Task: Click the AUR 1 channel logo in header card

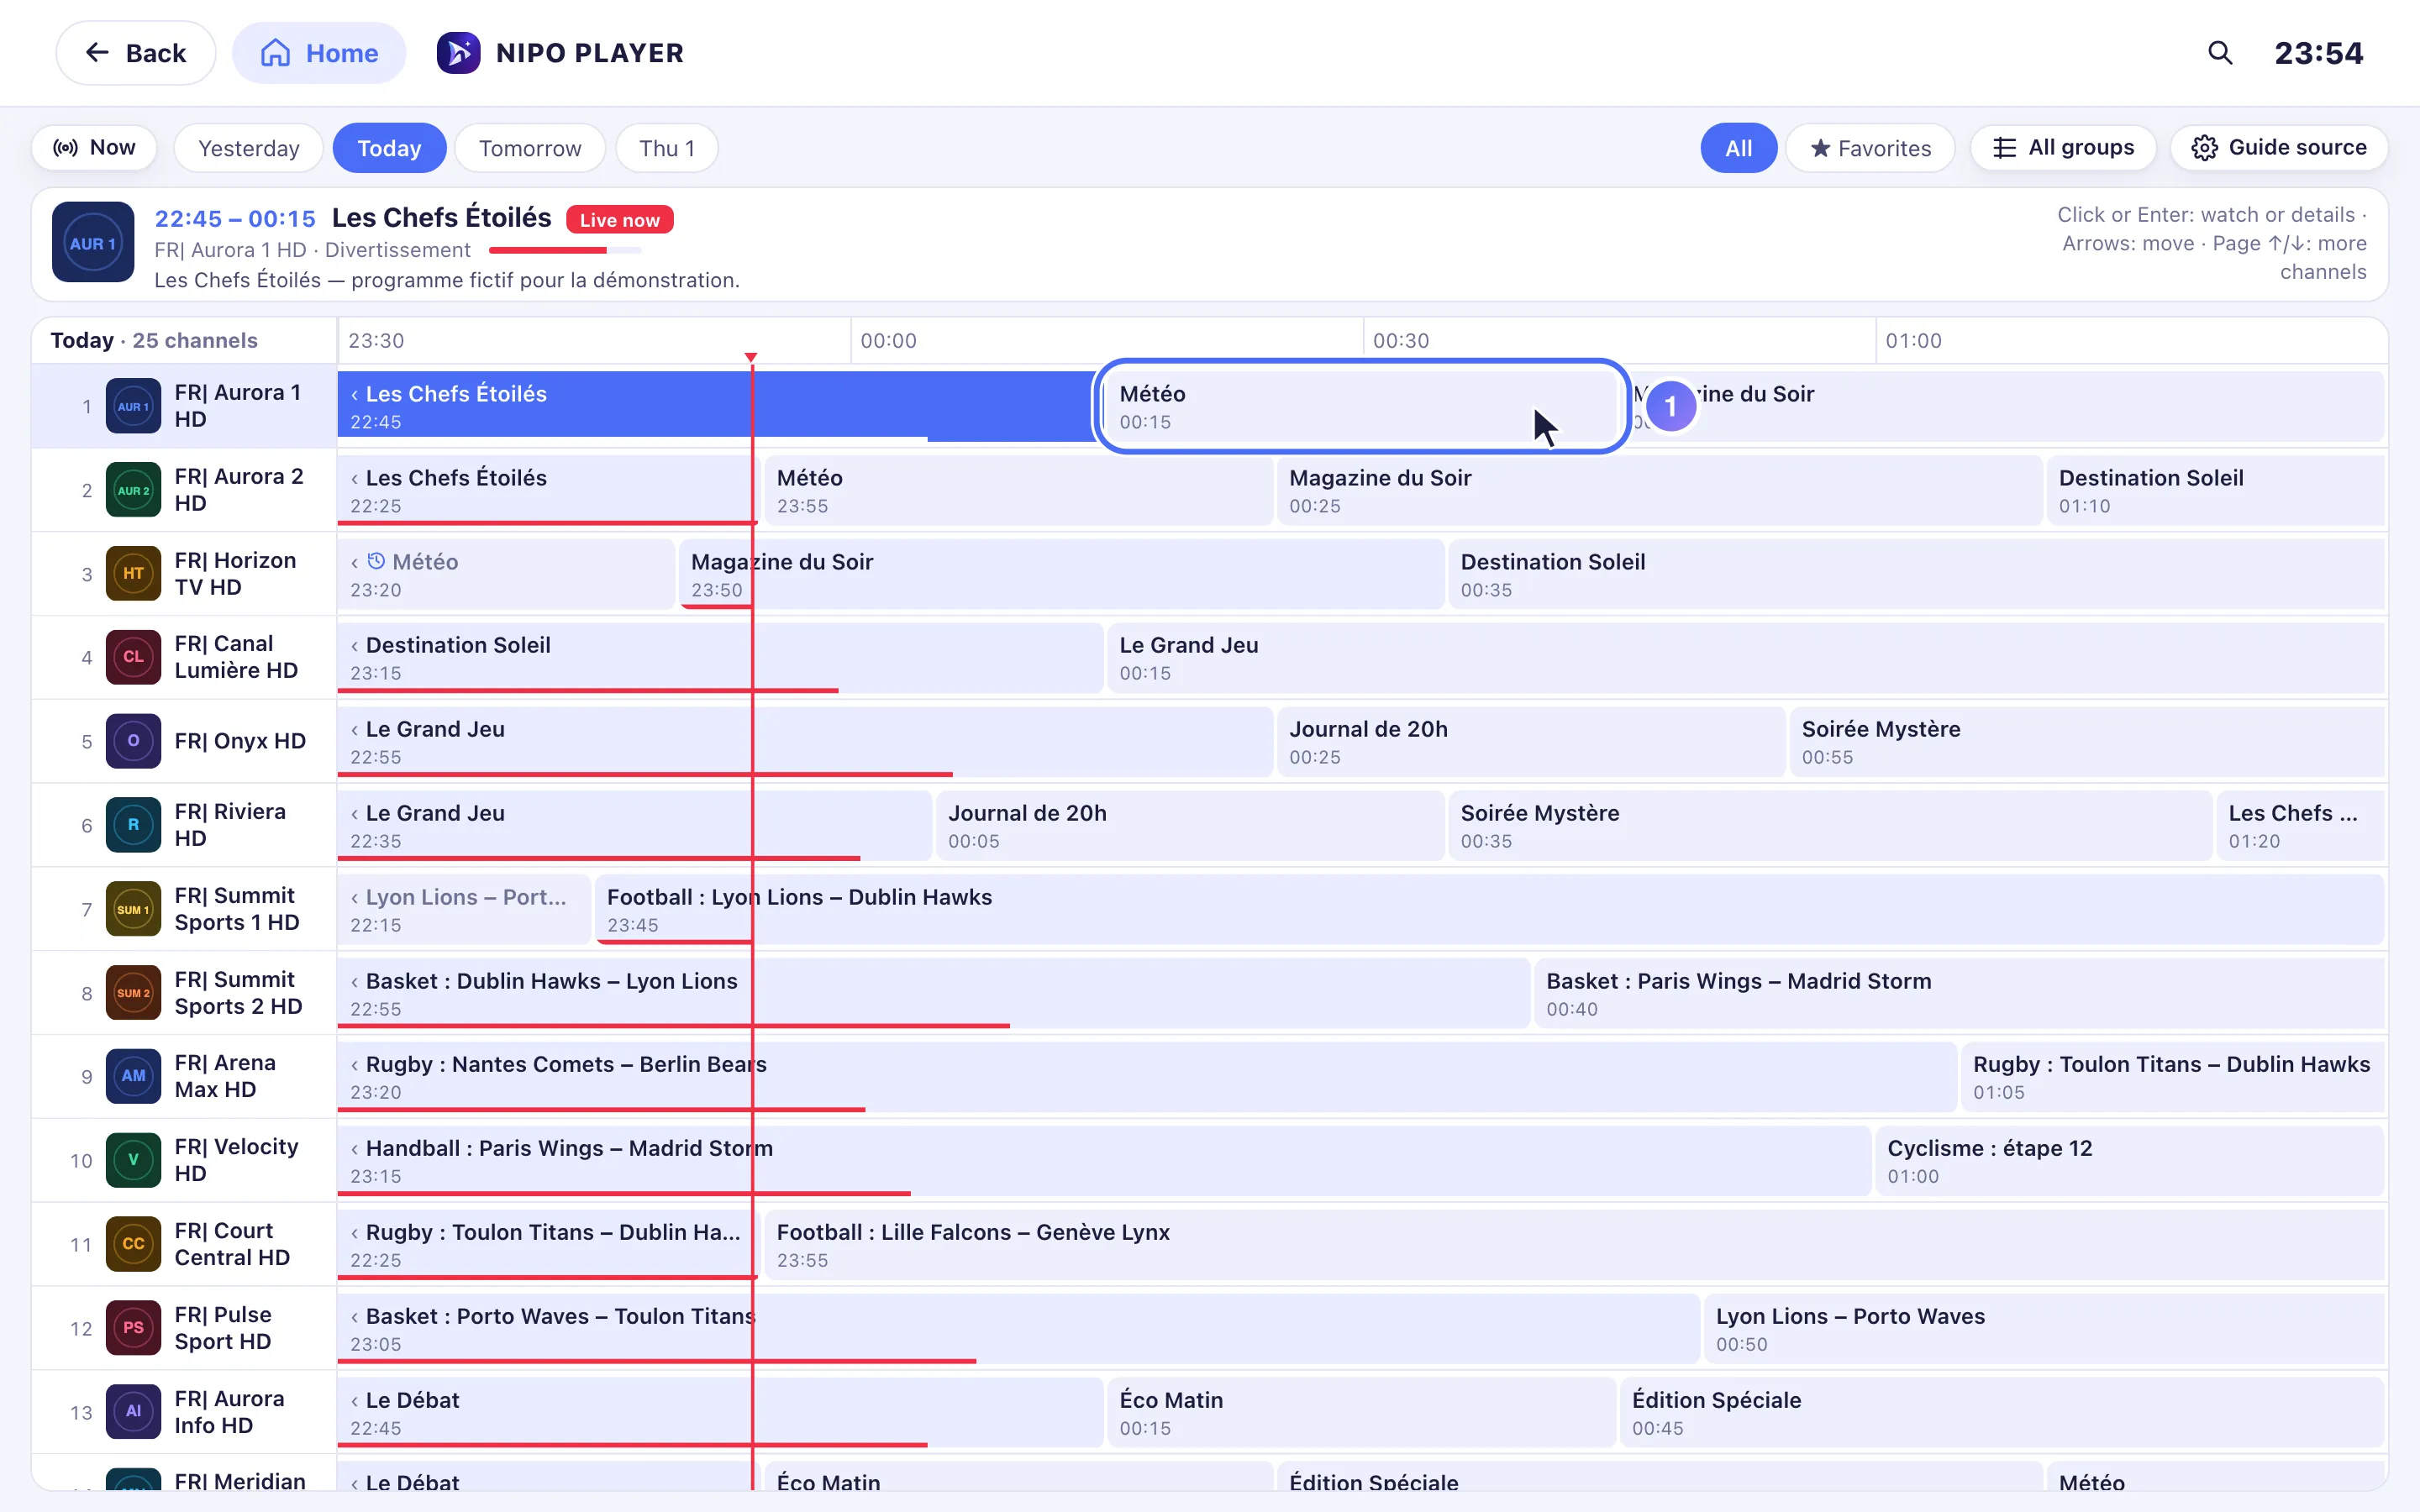Action: (93, 243)
